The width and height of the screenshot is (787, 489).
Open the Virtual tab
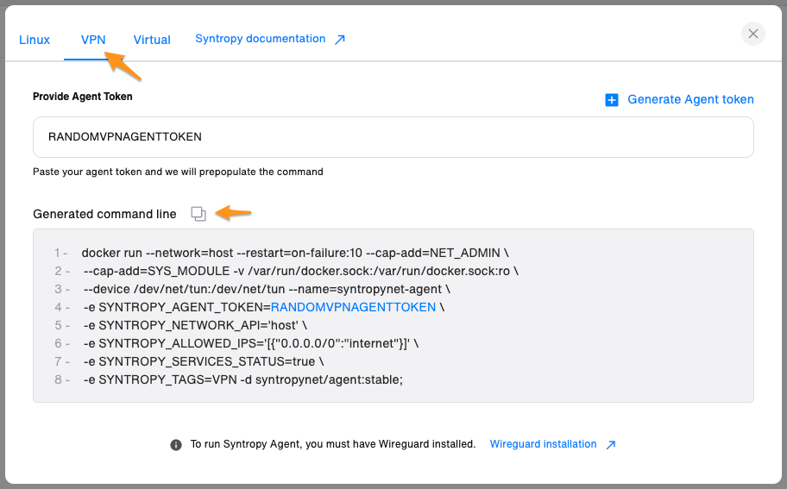pos(152,40)
